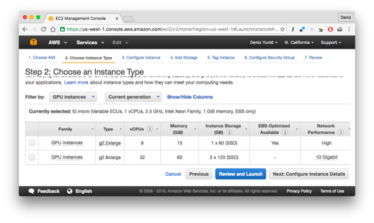Open info icon next to vCPUs

point(150,129)
